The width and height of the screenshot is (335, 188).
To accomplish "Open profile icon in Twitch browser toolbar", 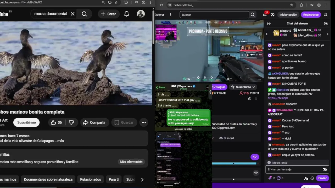I will pyautogui.click(x=319, y=5).
